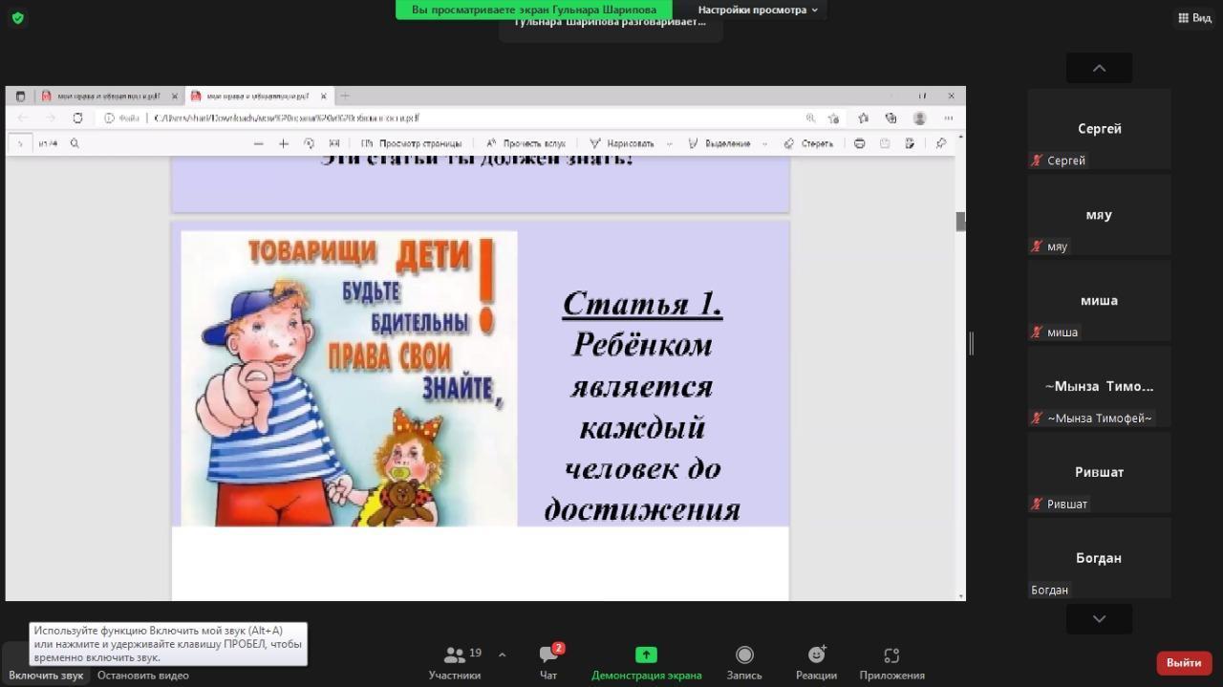Click the Прочесть вслух read aloud button
Image resolution: width=1223 pixels, height=687 pixels.
click(526, 143)
